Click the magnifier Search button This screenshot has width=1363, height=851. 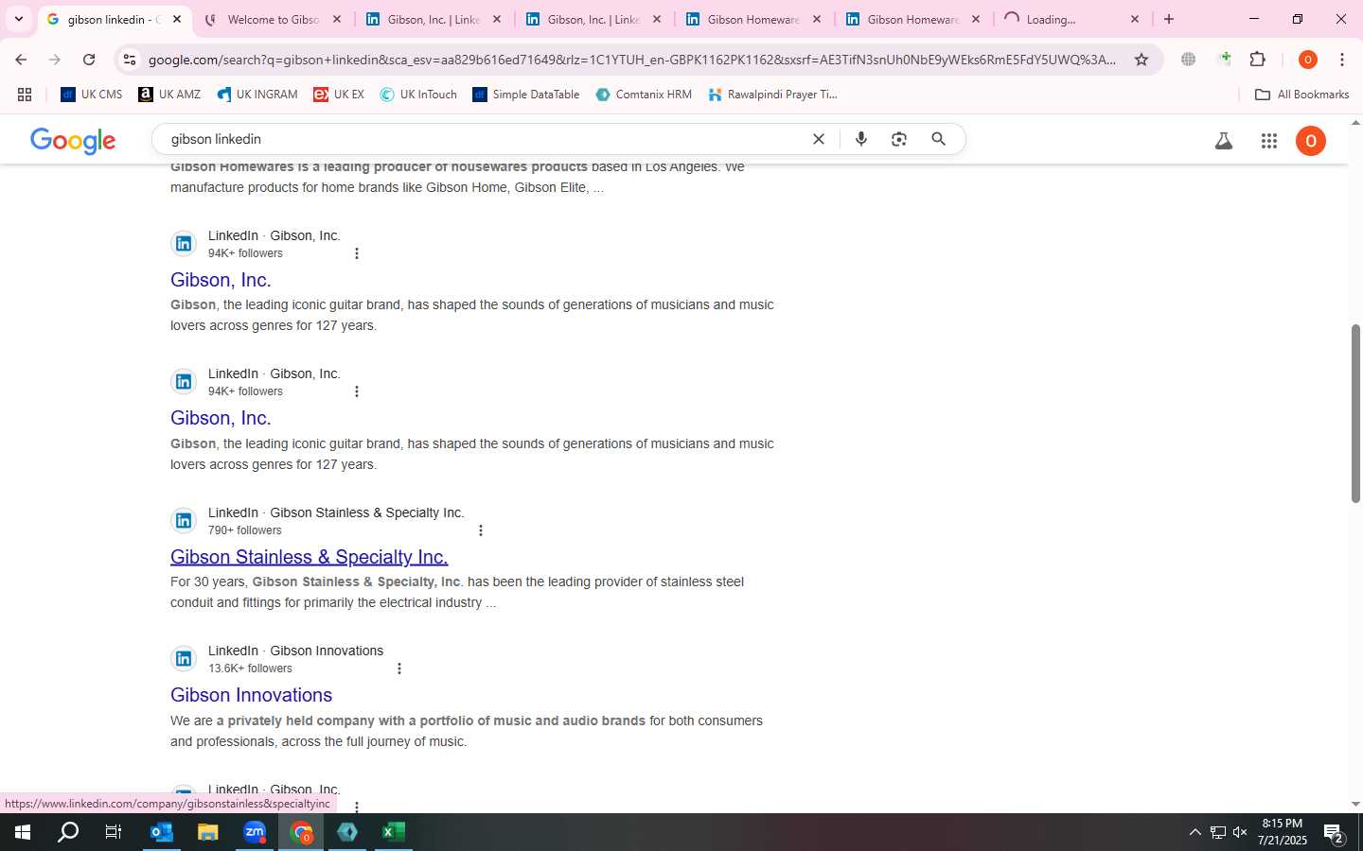[x=938, y=139]
